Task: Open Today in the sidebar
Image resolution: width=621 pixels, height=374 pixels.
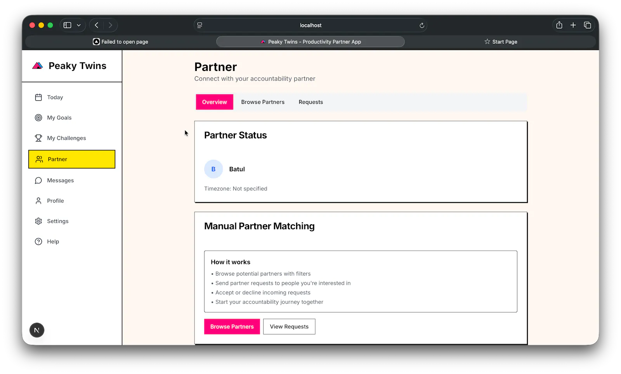Action: pyautogui.click(x=72, y=97)
